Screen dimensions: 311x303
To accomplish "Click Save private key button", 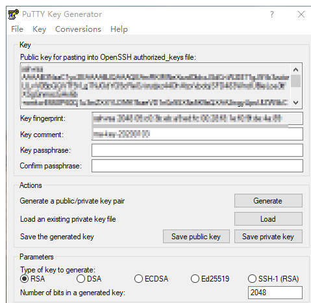I will [x=268, y=237].
